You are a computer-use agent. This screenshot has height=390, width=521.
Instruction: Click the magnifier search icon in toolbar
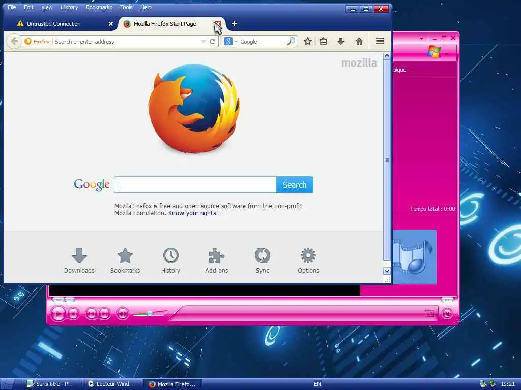[291, 42]
